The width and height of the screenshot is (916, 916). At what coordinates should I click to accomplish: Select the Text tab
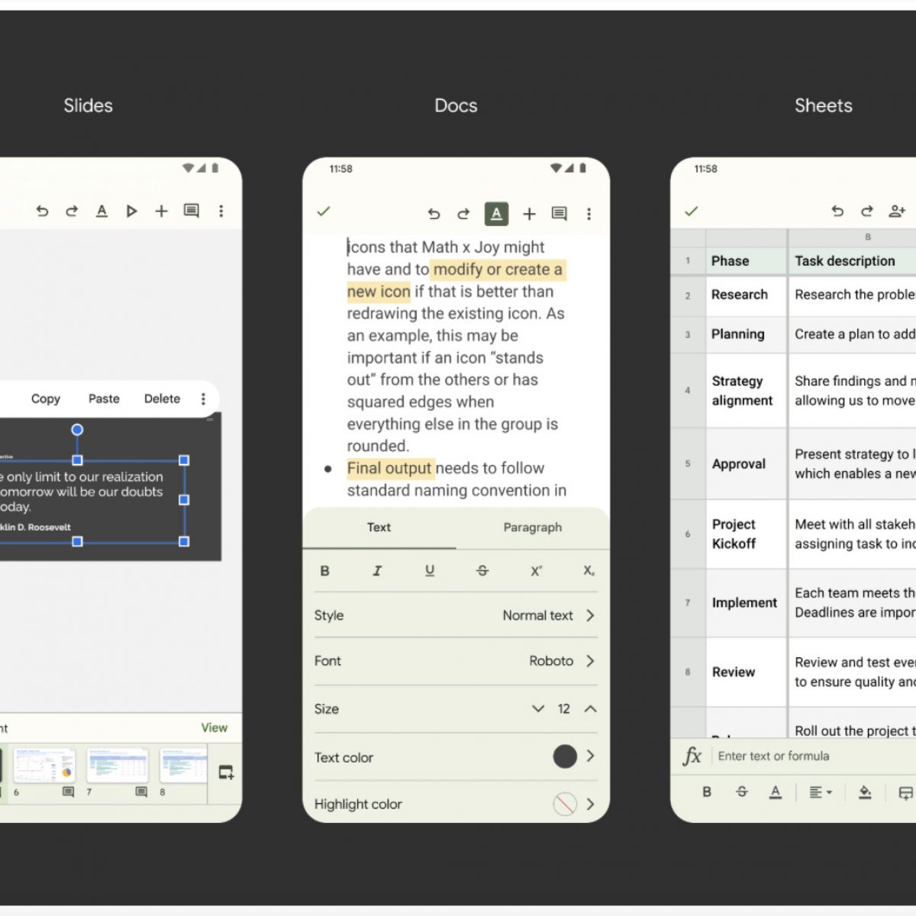pos(379,527)
